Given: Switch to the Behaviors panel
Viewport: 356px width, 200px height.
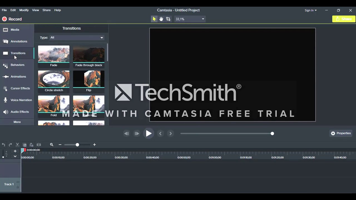Looking at the screenshot, I should click(17, 65).
